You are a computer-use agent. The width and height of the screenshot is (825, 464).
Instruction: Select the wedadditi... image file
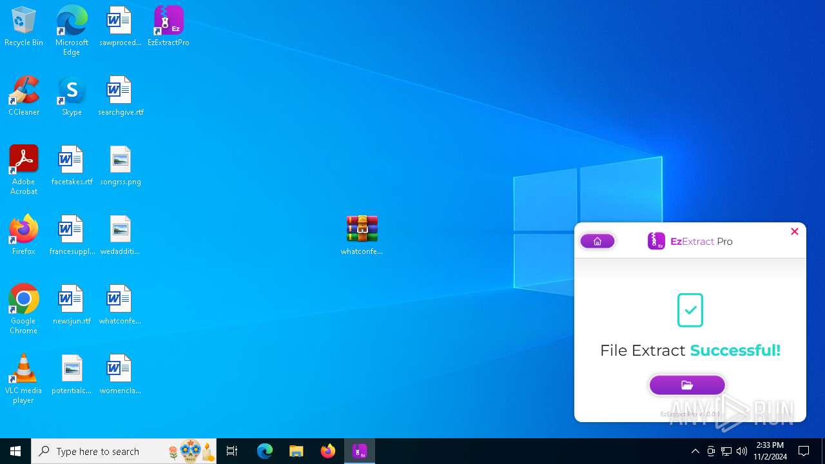pyautogui.click(x=121, y=236)
